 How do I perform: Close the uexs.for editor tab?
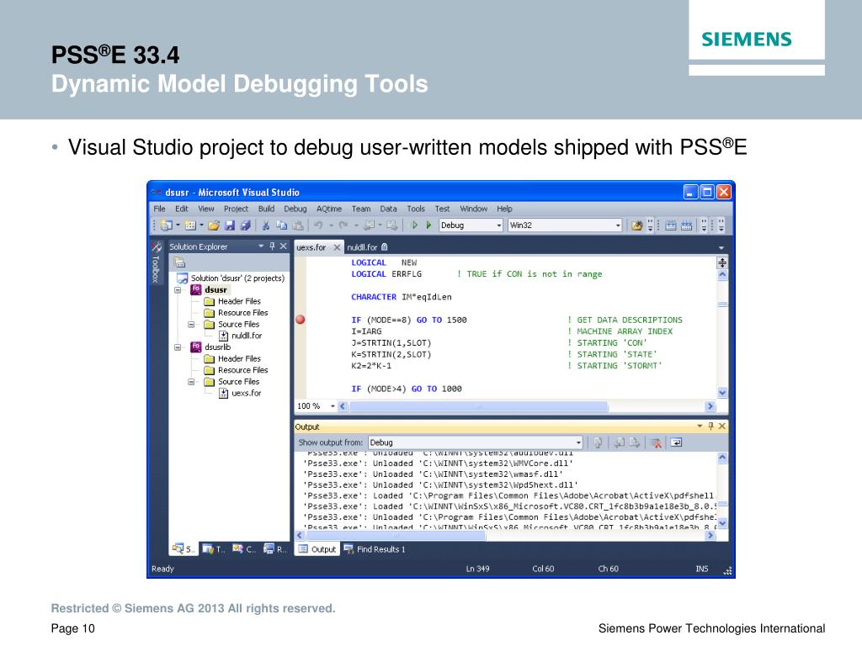(337, 248)
